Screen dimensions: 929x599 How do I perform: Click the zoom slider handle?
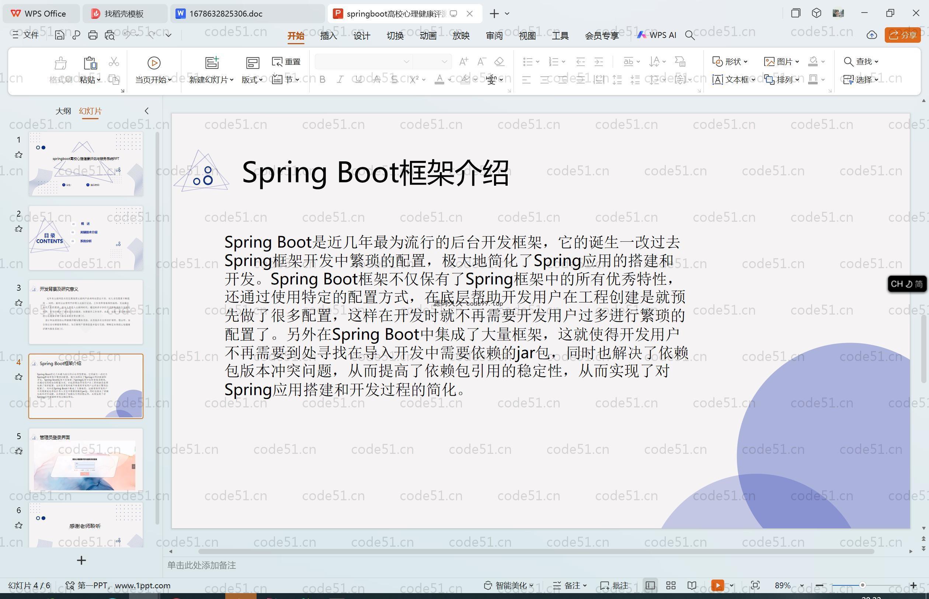(862, 585)
